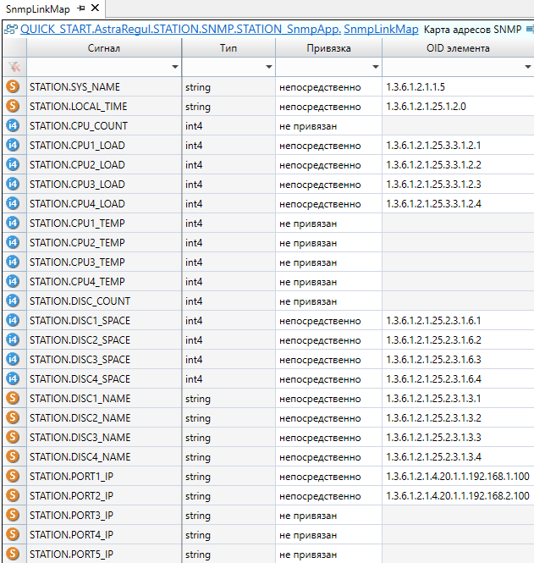Select the SnmpLinkMap tab
The image size is (534, 563).
[37, 8]
